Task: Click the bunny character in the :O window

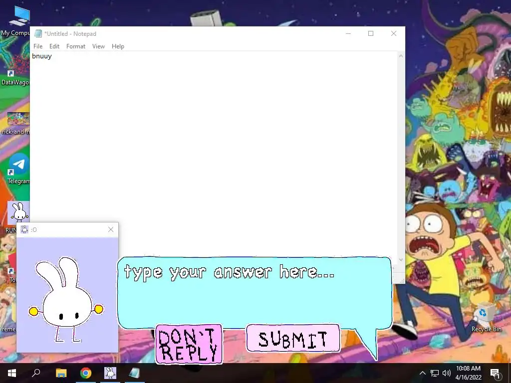Action: (66, 300)
